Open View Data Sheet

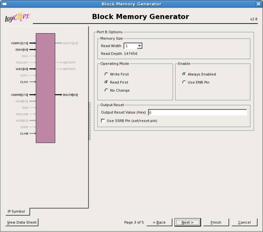pyautogui.click(x=22, y=222)
